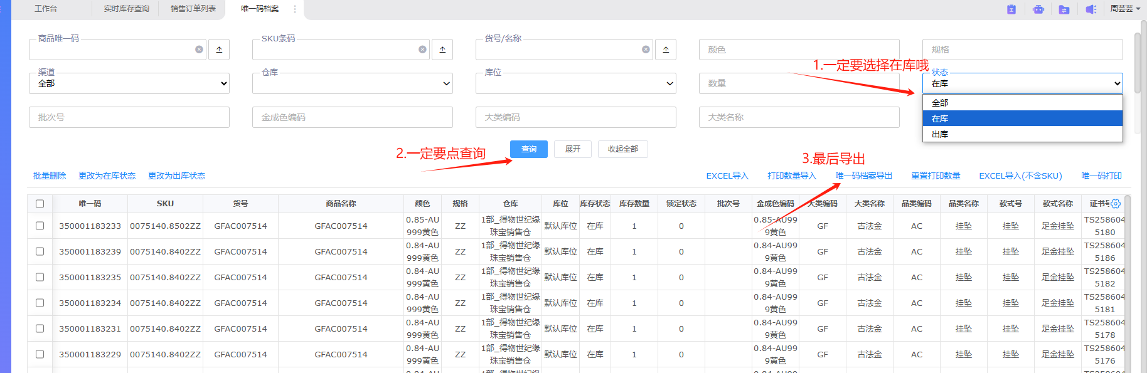The width and height of the screenshot is (1147, 373).
Task: Switch to the 实时库存查询 tab
Action: [127, 9]
